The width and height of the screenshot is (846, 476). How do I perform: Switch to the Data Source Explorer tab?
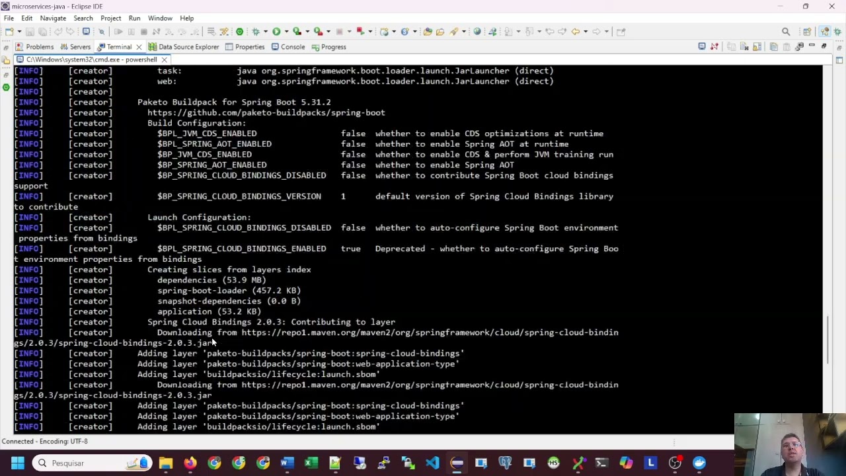point(183,47)
